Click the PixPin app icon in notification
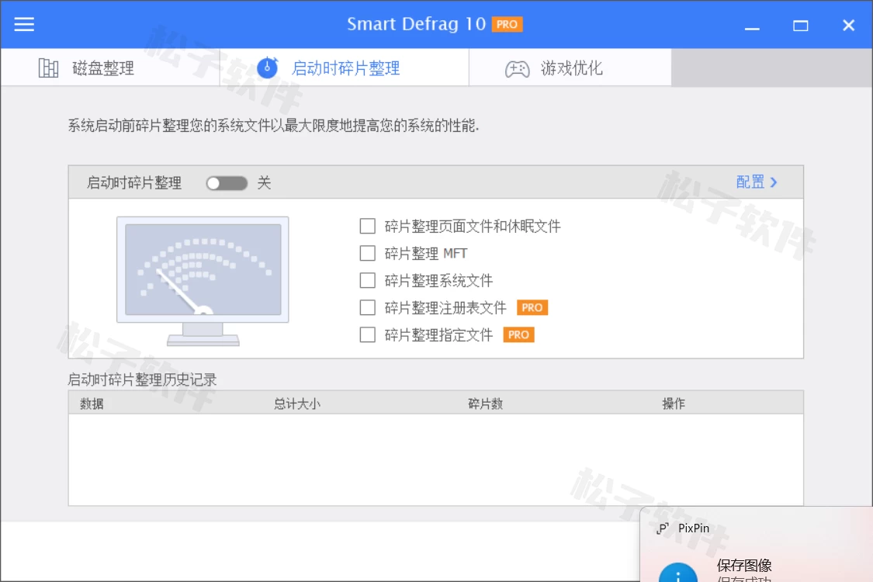Viewport: 873px width, 582px height. (663, 528)
